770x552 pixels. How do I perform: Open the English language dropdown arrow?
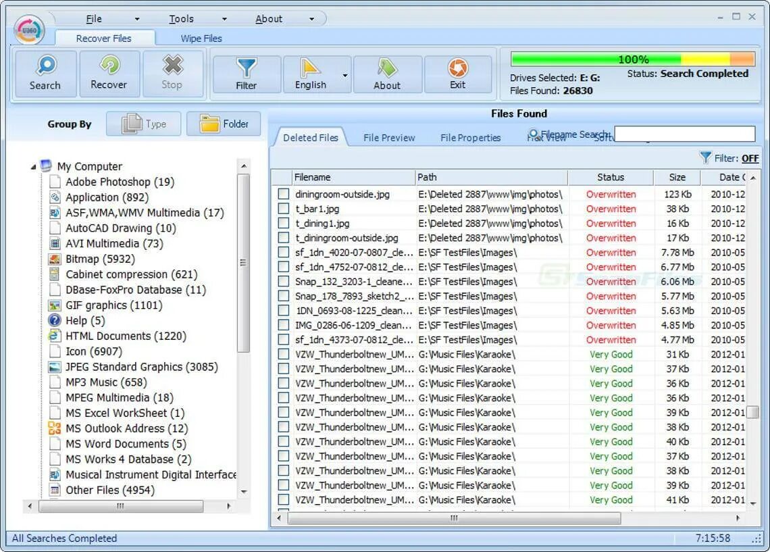[345, 75]
